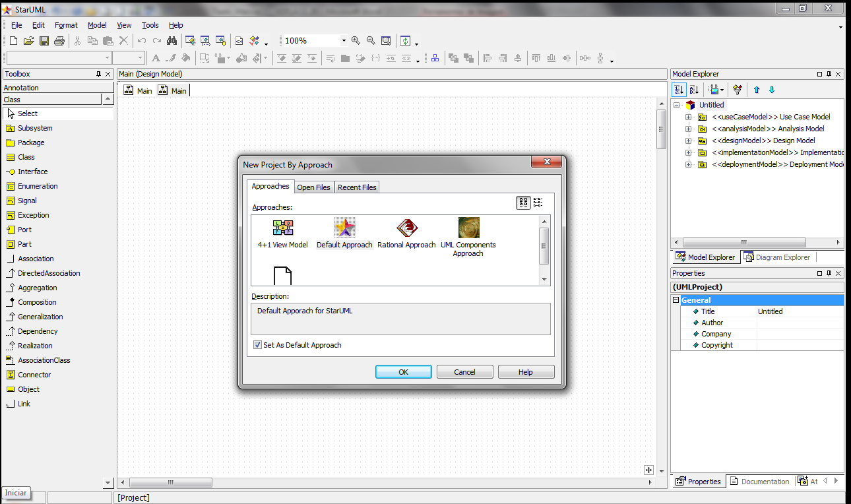851x504 pixels.
Task: Open the Model menu
Action: click(x=97, y=25)
